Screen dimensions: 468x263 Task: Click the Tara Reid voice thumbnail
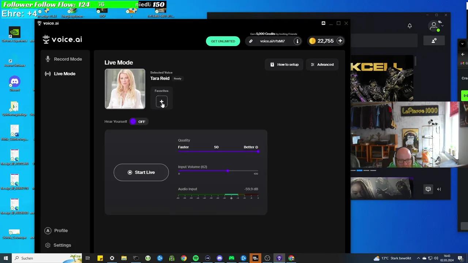pyautogui.click(x=125, y=89)
